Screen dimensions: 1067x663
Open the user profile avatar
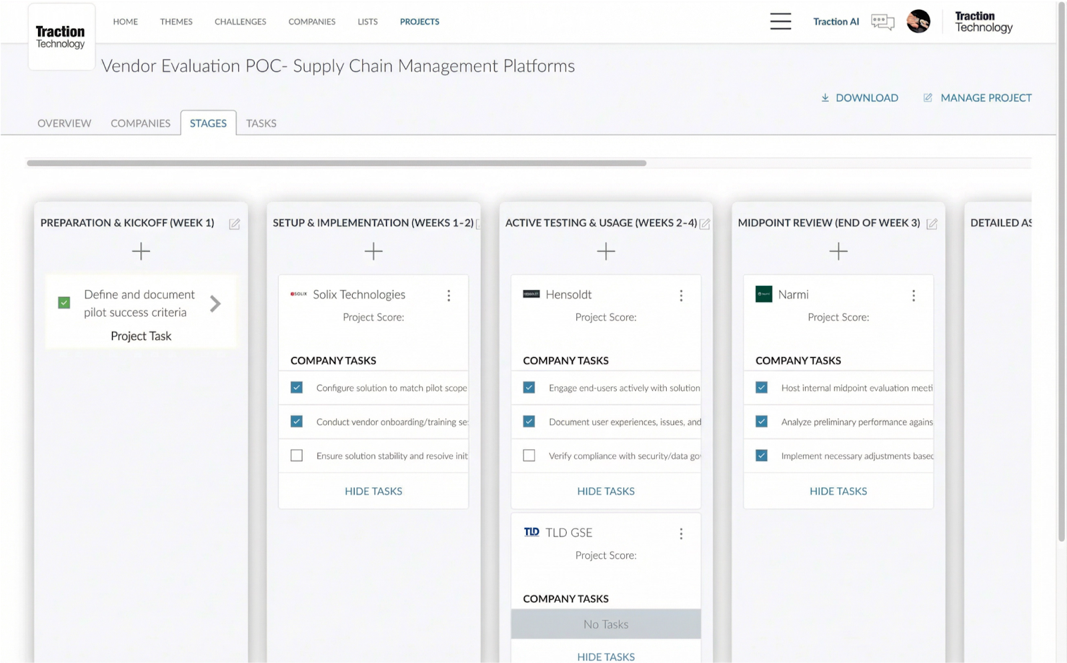point(918,21)
